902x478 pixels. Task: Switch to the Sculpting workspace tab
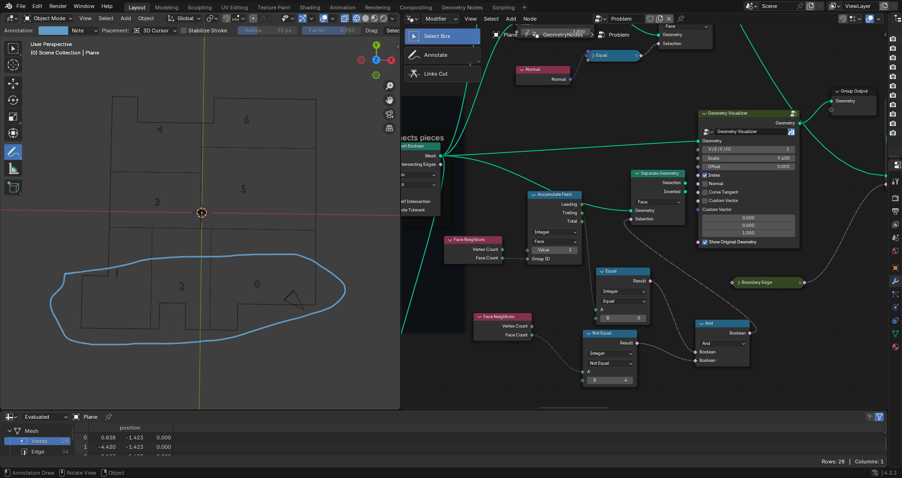point(200,8)
